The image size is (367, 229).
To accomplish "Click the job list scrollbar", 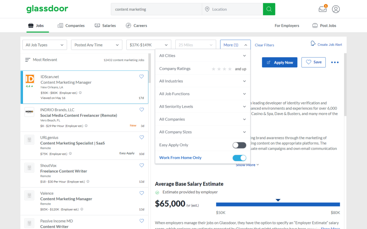I will coord(149,68).
